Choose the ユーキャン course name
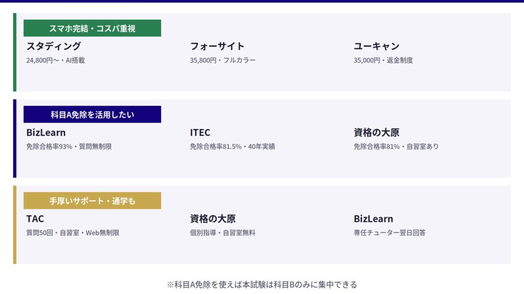The width and height of the screenshot is (524, 294). (x=377, y=46)
